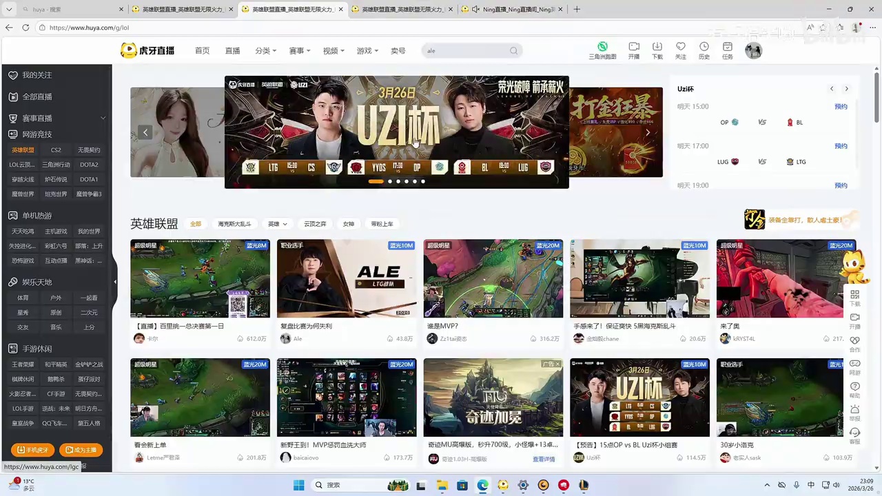Open the 下载 download icon in header

click(x=657, y=48)
